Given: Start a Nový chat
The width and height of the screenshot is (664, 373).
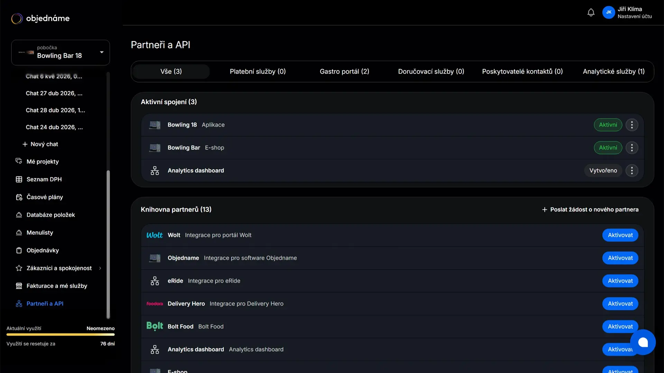Looking at the screenshot, I should [40, 144].
